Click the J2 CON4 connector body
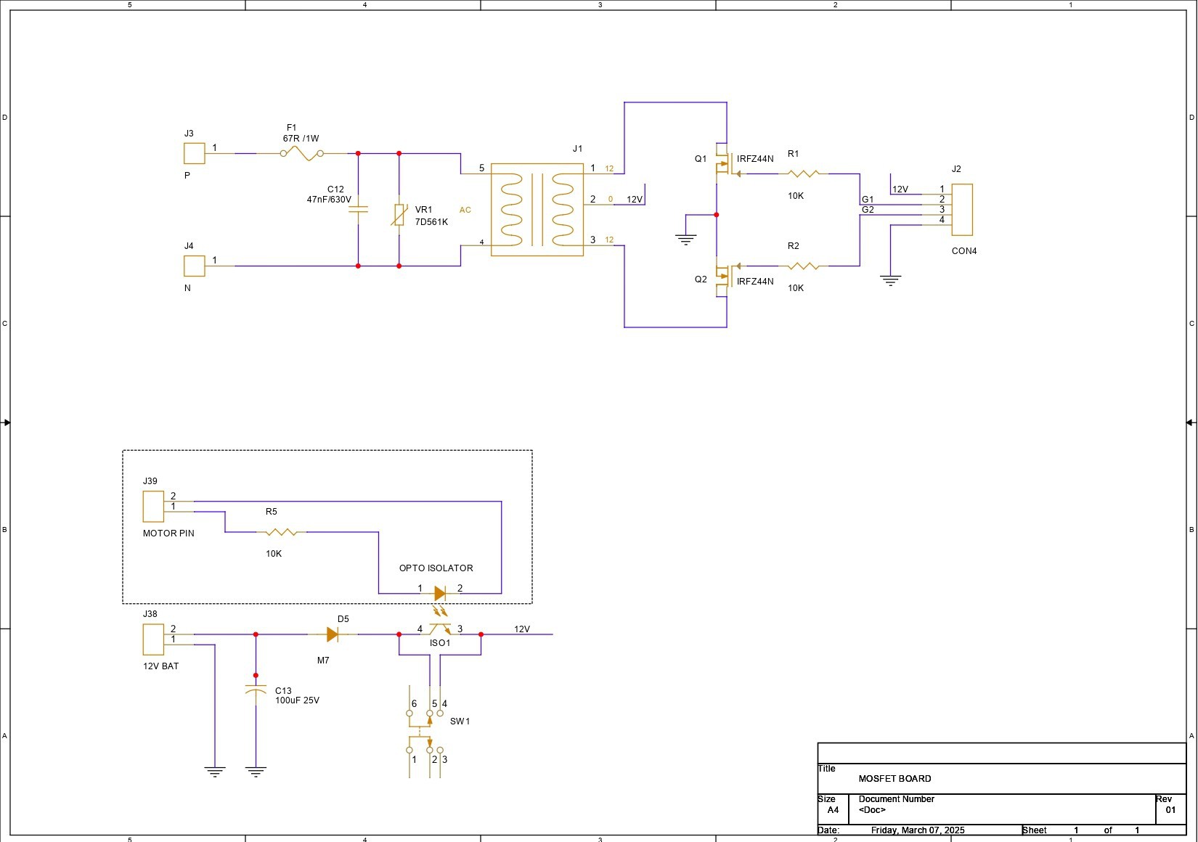Screen dimensions: 1198x842 click(962, 210)
